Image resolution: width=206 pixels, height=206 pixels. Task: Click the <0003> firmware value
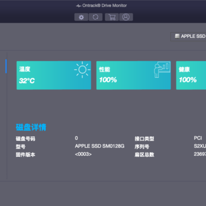click(84, 154)
